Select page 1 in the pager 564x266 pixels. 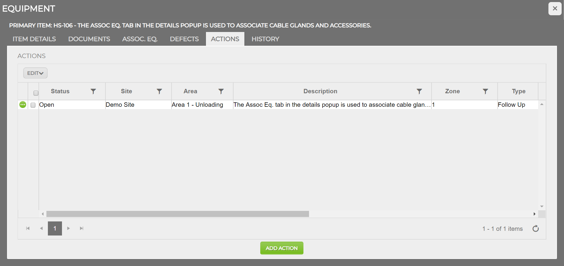55,228
